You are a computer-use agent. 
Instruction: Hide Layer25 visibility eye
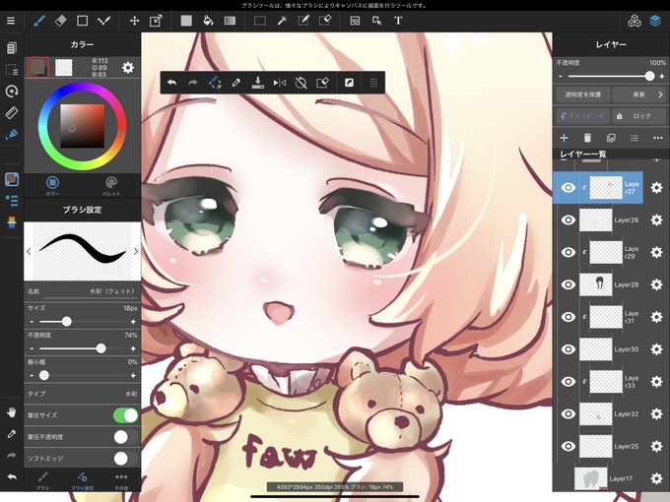click(568, 446)
